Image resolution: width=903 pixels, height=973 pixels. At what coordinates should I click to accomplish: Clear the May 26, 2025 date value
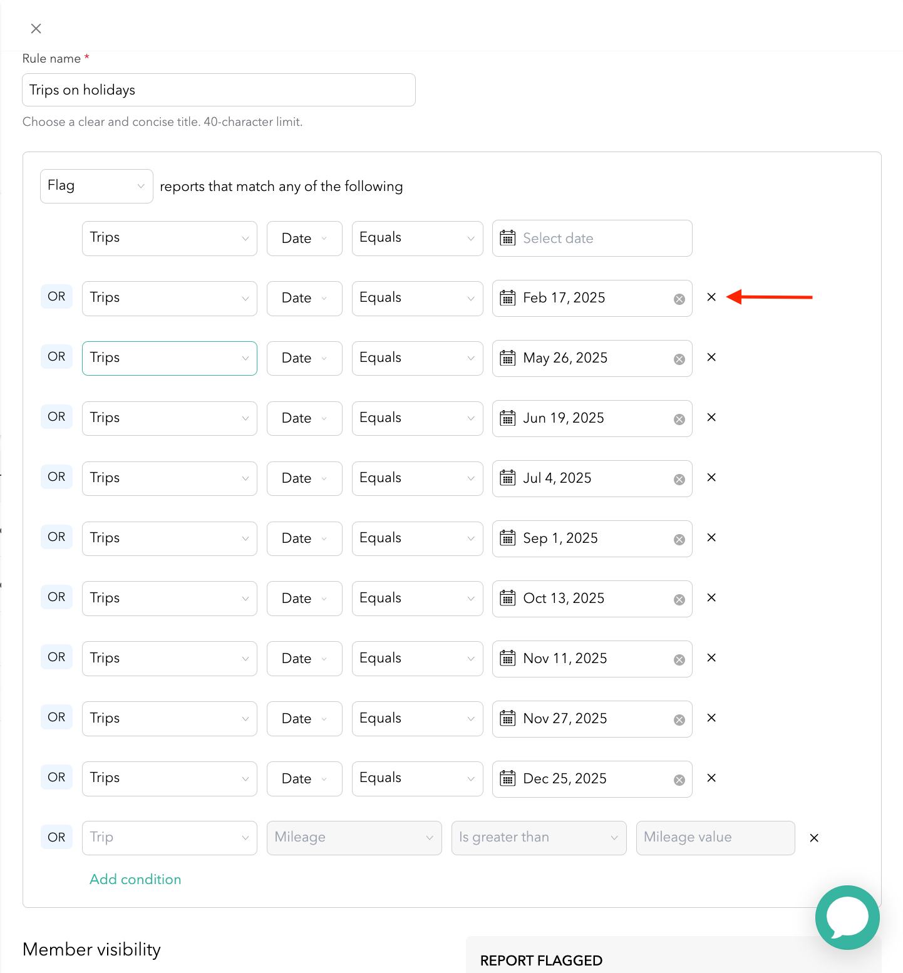click(x=679, y=359)
